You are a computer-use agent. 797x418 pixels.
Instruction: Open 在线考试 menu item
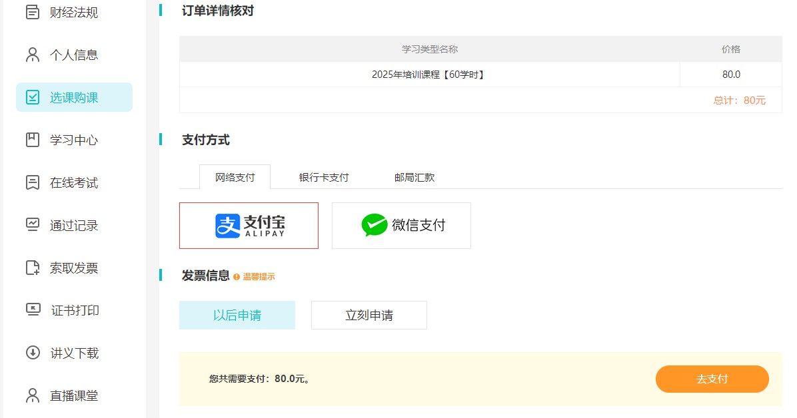pos(74,182)
